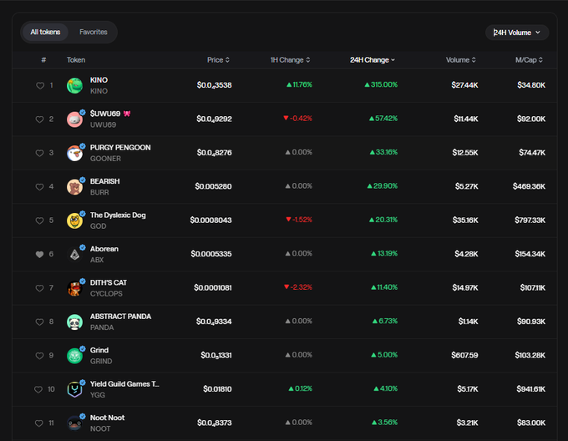Click the Token column header
The image size is (568, 441).
tap(76, 60)
